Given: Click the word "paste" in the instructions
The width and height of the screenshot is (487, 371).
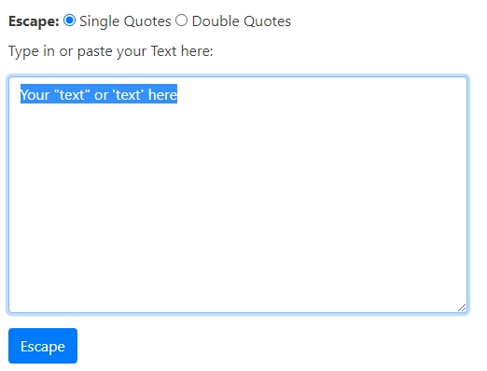Looking at the screenshot, I should click(95, 51).
